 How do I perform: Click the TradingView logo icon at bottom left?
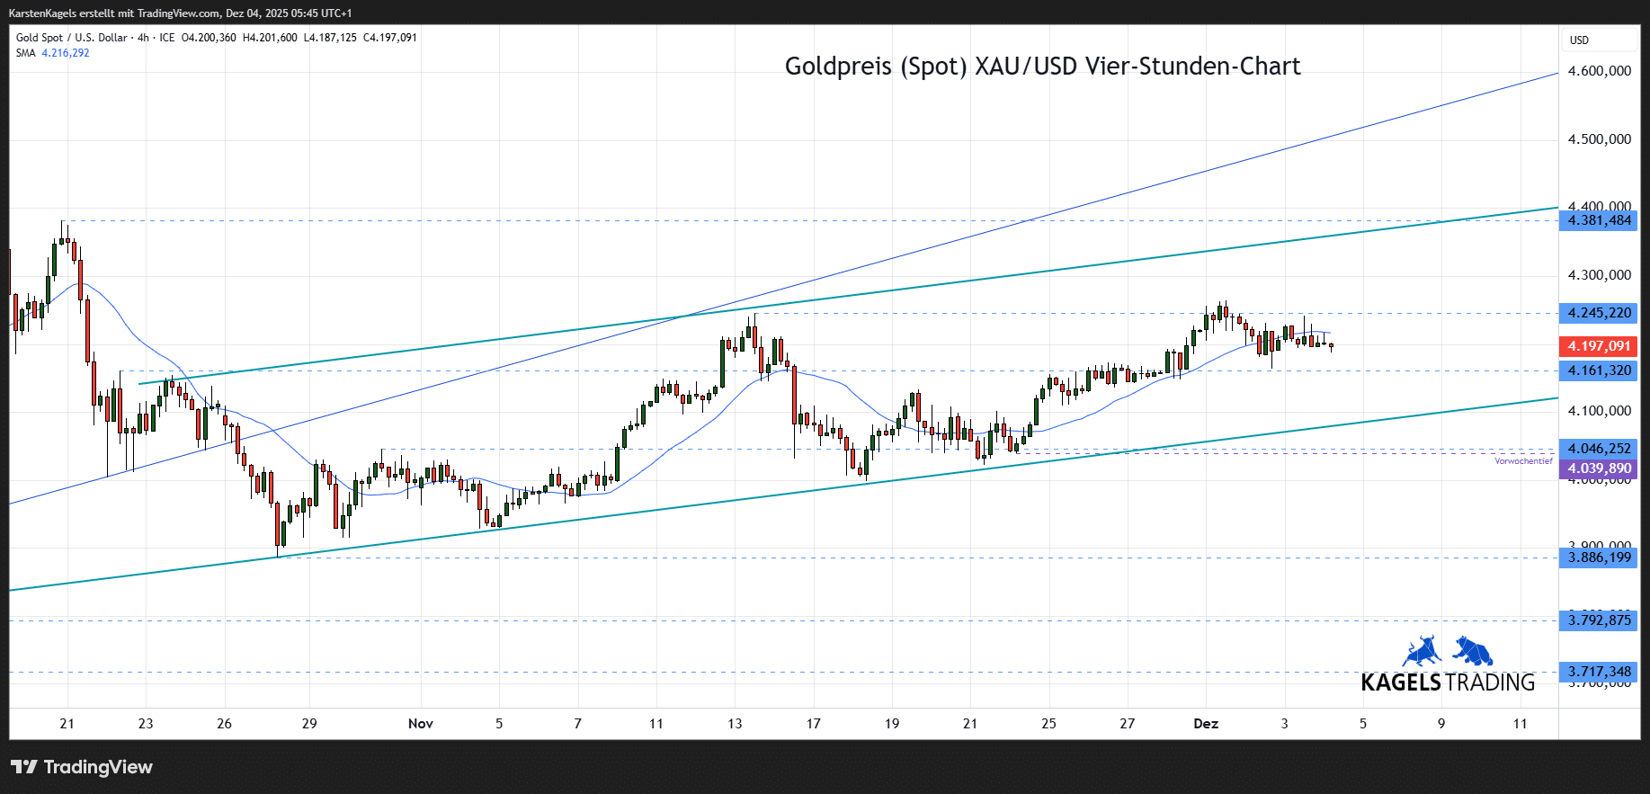pos(24,767)
